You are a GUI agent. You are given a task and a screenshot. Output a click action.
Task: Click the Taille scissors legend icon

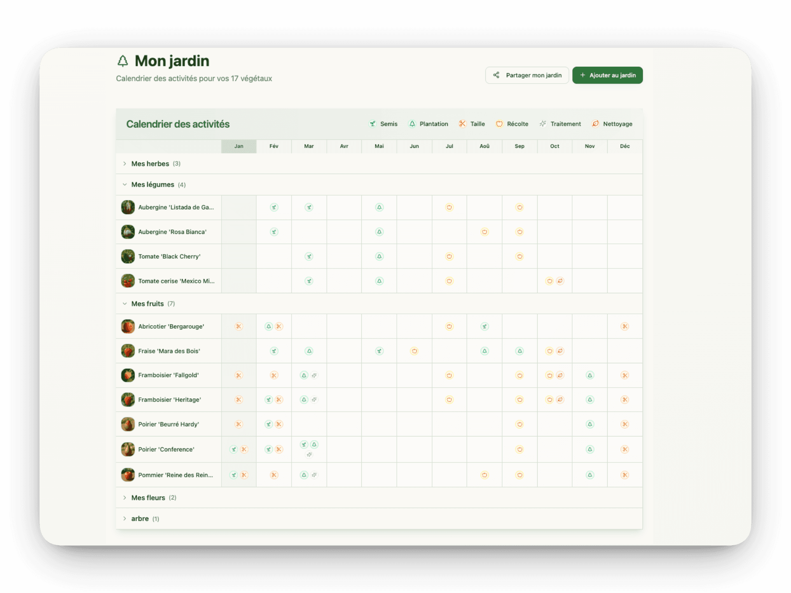[463, 124]
